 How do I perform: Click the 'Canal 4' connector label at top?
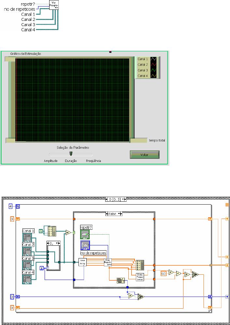point(28,30)
